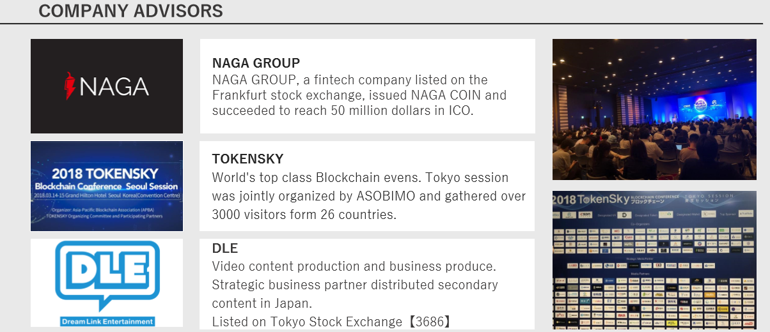This screenshot has height=332, width=770.
Task: Open the TokenSky sponsor wall photo
Action: 654,260
